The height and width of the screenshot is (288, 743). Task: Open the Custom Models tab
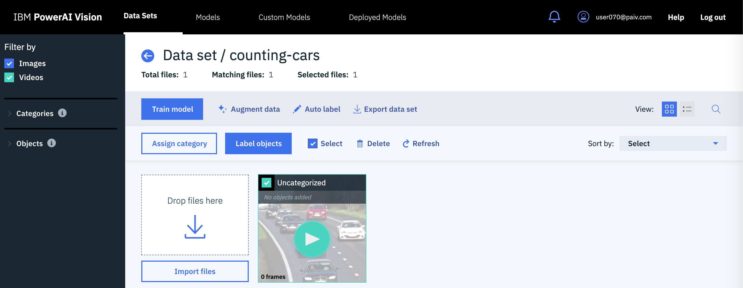click(x=284, y=17)
